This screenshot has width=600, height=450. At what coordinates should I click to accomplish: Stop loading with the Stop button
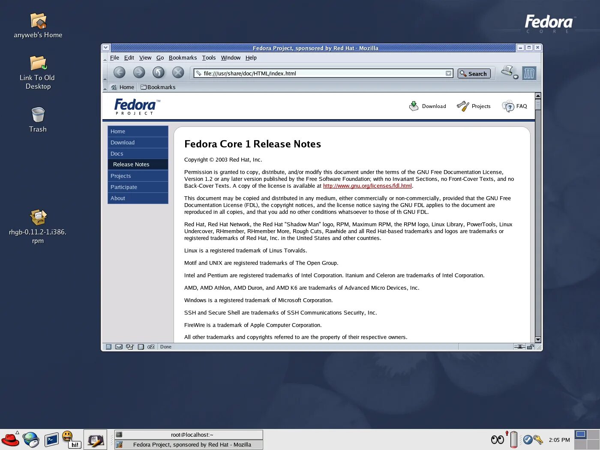tap(178, 72)
